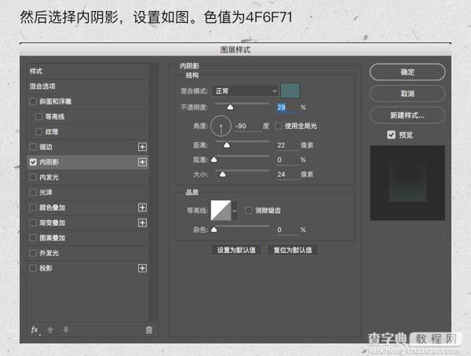Enable the 光泽 checkbox
The image size is (471, 356).
pyautogui.click(x=33, y=192)
